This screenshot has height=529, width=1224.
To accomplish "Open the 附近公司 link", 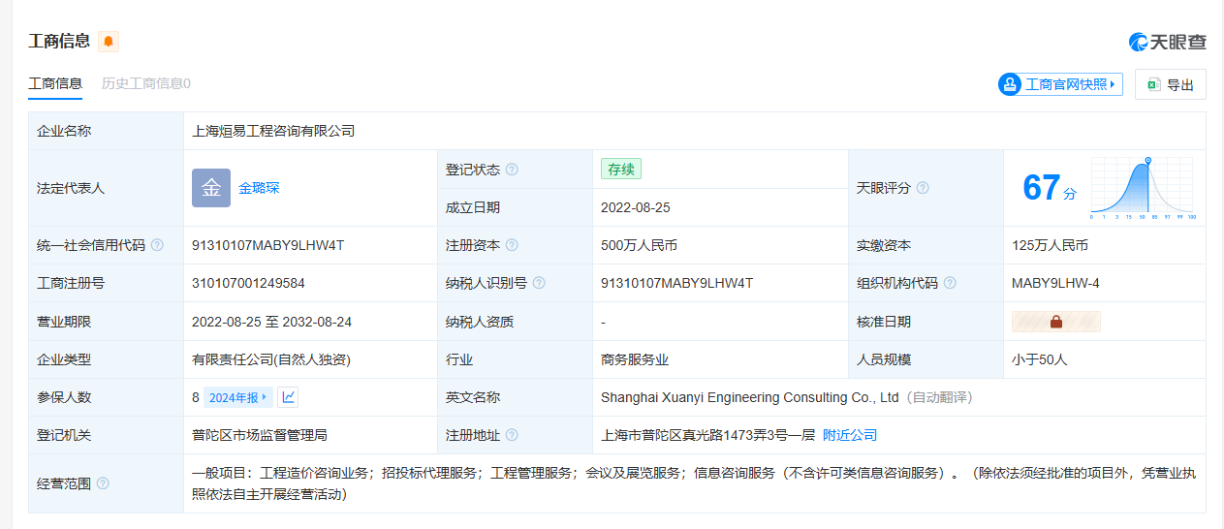I will pyautogui.click(x=850, y=435).
